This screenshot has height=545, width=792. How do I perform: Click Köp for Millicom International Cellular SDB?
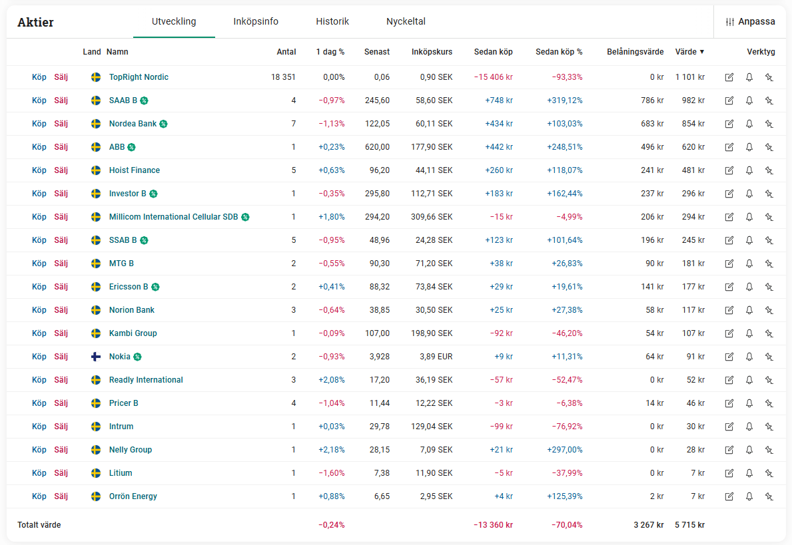click(x=39, y=217)
